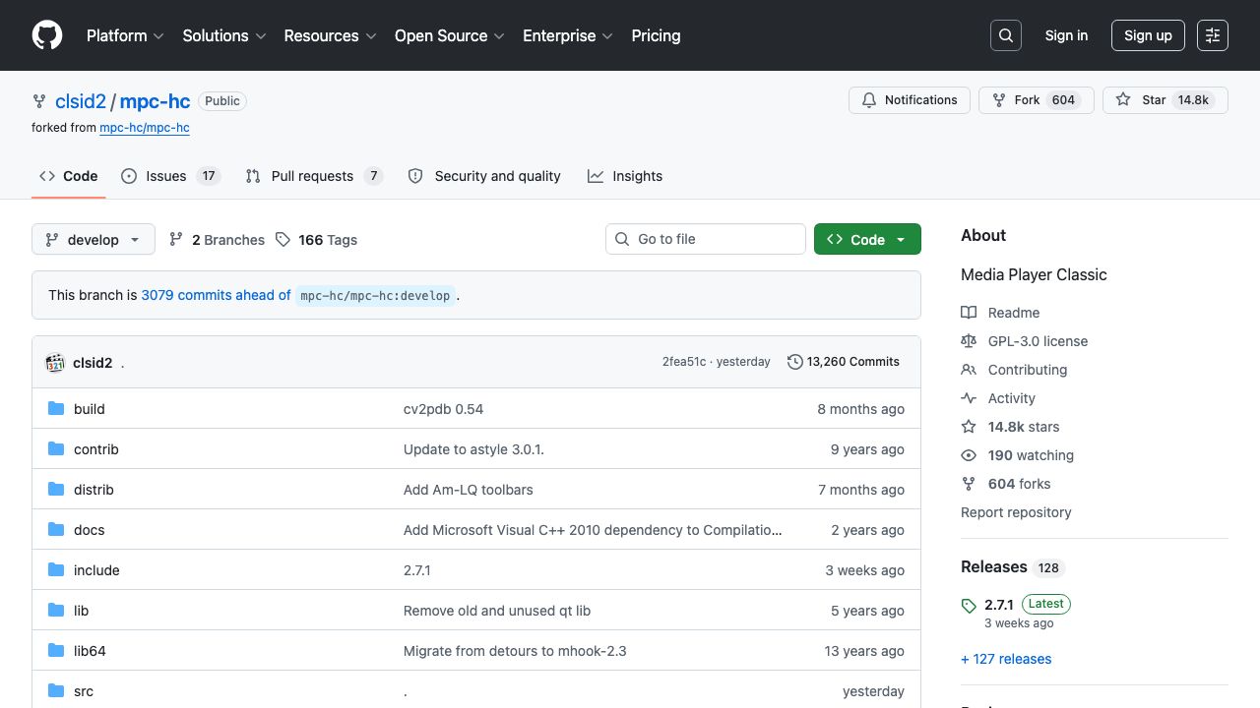Screen dimensions: 1260x708
Task: Click the build folder icon
Action: (56, 409)
